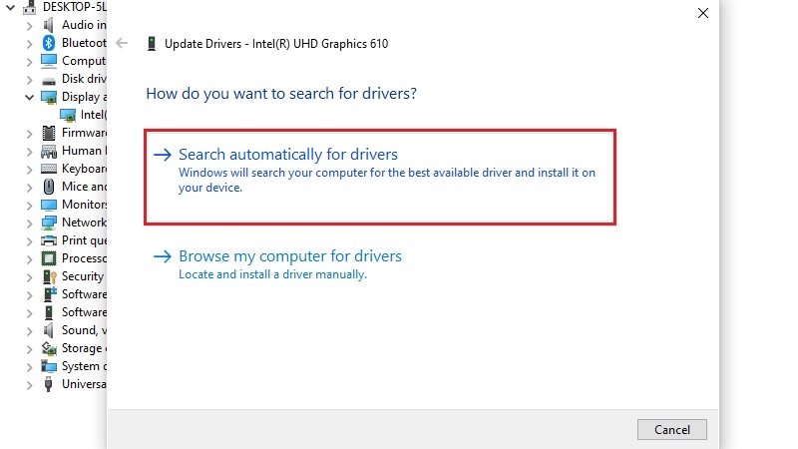Viewport: 798px width, 449px height.
Task: Expand the Bluetooth category
Action: 29,44
